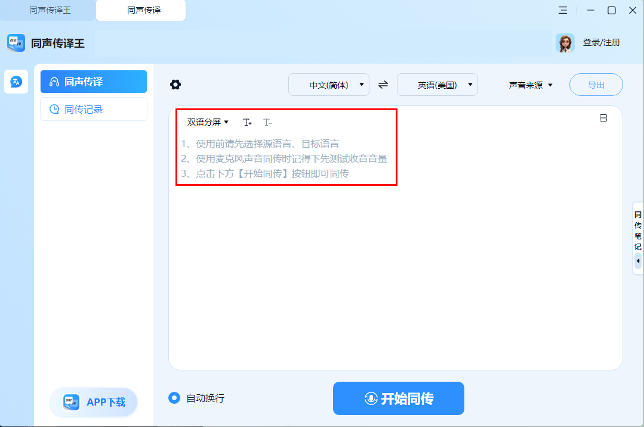Swap source and target languages
Screen dimensions: 644x427
coord(383,85)
